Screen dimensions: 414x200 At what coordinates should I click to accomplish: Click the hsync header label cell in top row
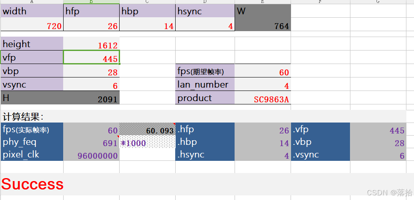205,11
